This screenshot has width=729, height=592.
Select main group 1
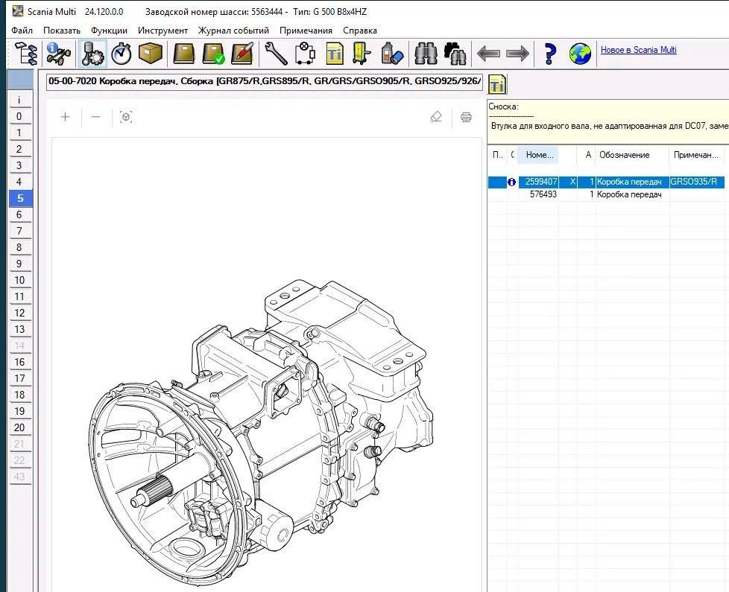(x=19, y=133)
